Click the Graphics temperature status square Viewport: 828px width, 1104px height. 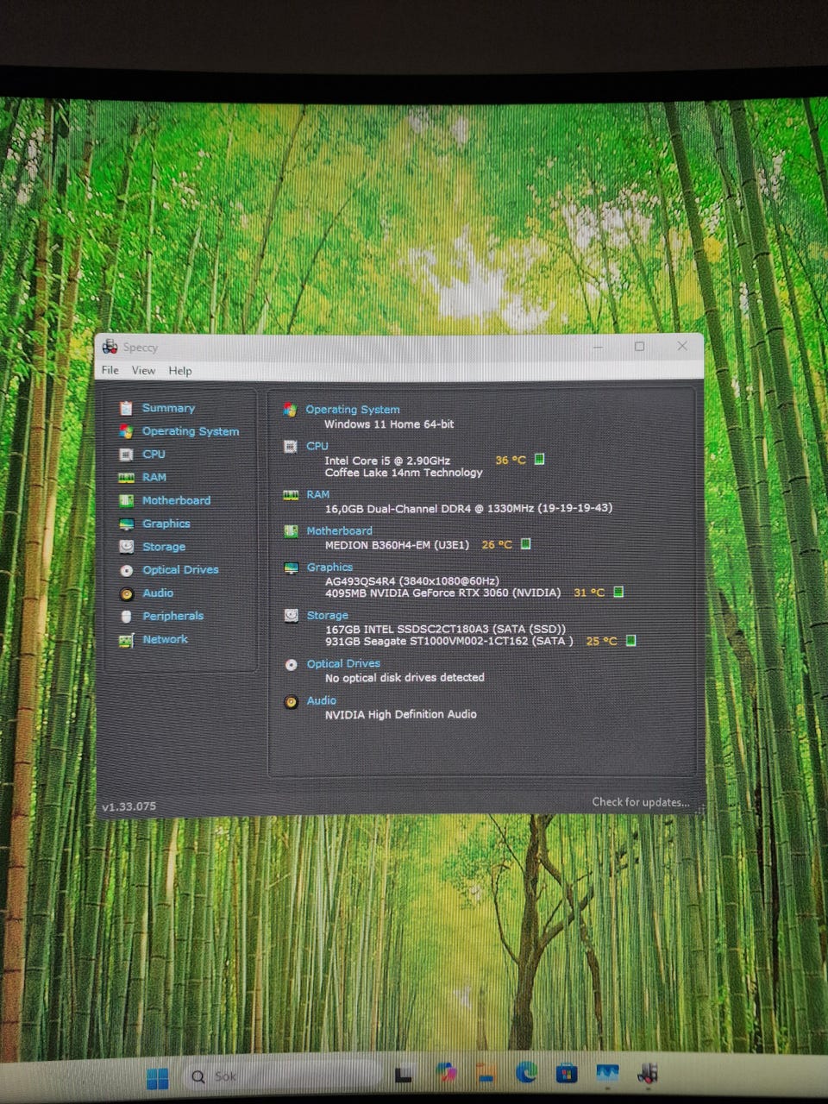tap(618, 592)
